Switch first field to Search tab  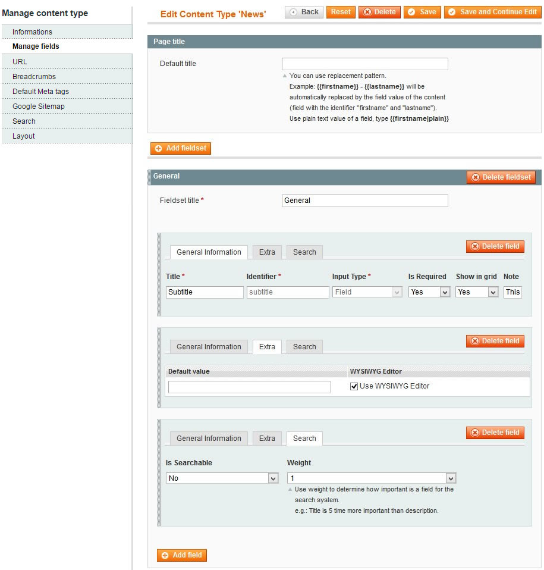pyautogui.click(x=304, y=252)
